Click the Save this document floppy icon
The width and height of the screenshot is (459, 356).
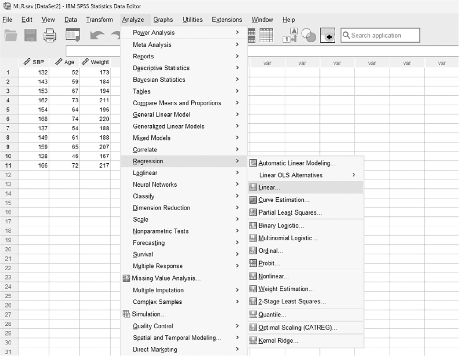[x=30, y=36]
